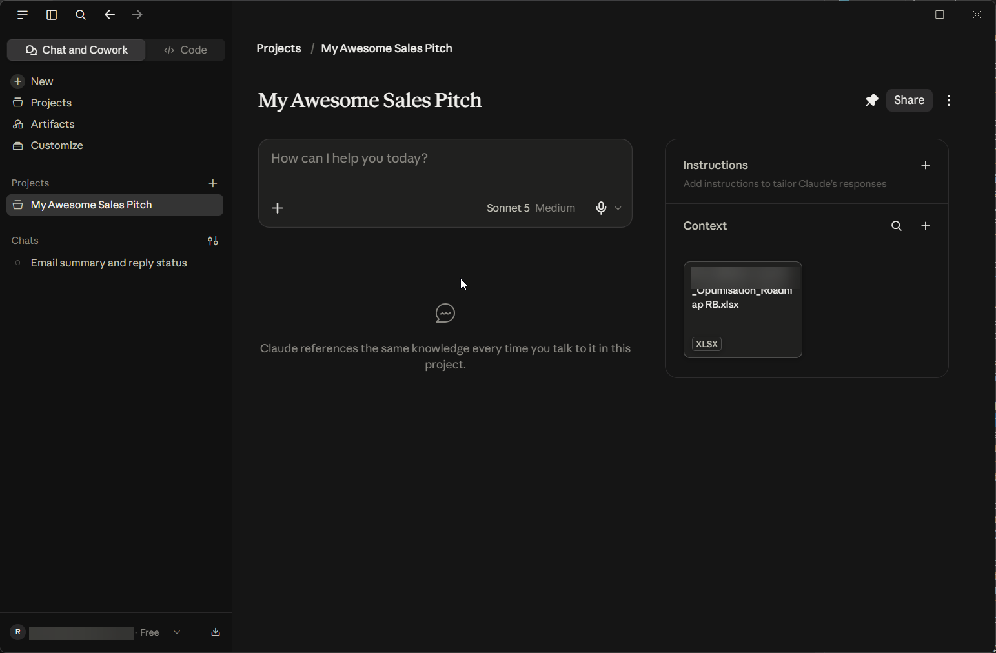Toggle the sidebar panel icon
The height and width of the screenshot is (653, 996).
[x=52, y=15]
